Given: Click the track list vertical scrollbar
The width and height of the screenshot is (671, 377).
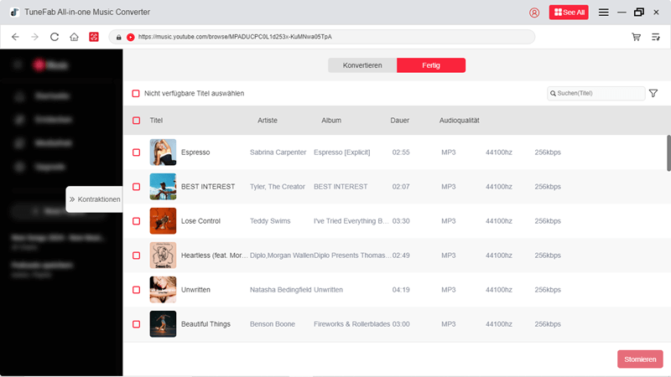Looking at the screenshot, I should pyautogui.click(x=668, y=153).
